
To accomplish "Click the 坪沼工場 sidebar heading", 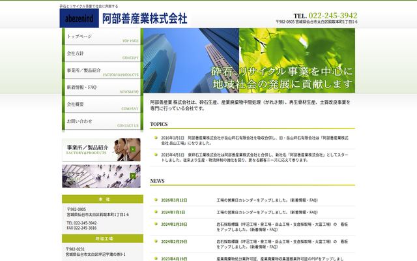I will click(103, 239).
